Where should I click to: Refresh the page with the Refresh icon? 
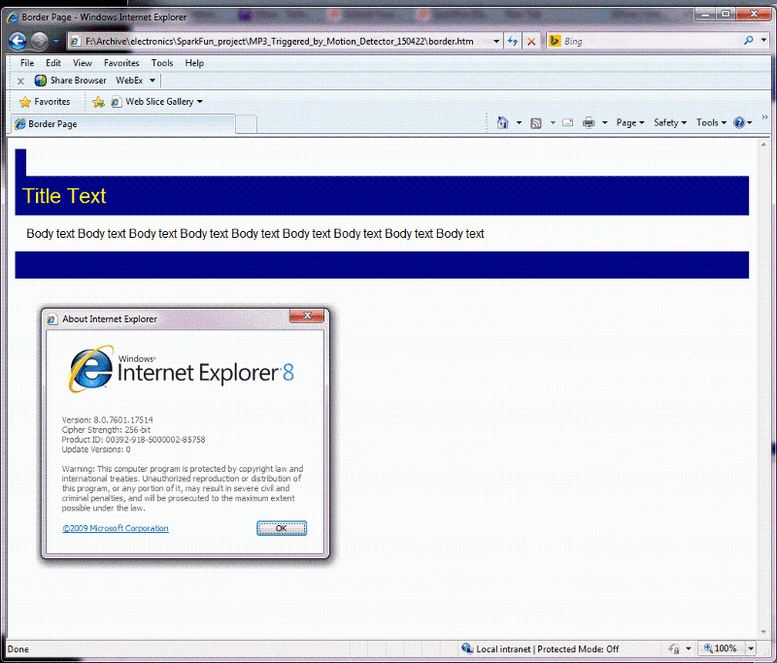click(513, 41)
